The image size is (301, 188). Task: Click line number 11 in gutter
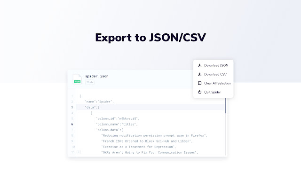(x=73, y=152)
